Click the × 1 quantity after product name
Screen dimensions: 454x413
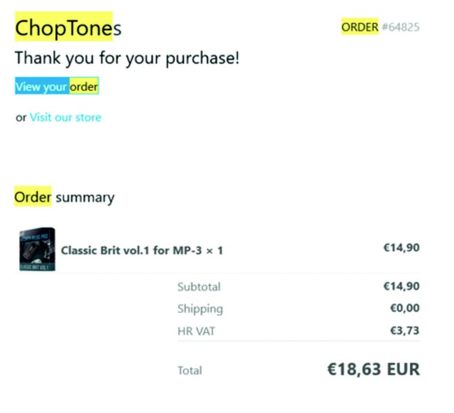pos(215,250)
